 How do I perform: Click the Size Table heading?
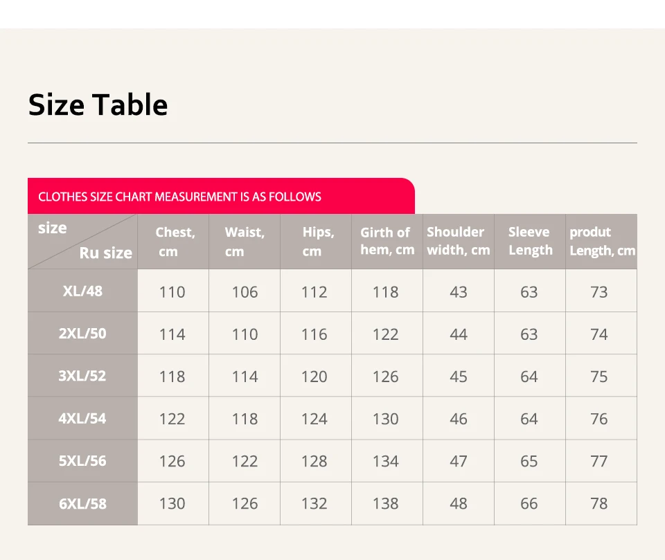click(x=98, y=105)
